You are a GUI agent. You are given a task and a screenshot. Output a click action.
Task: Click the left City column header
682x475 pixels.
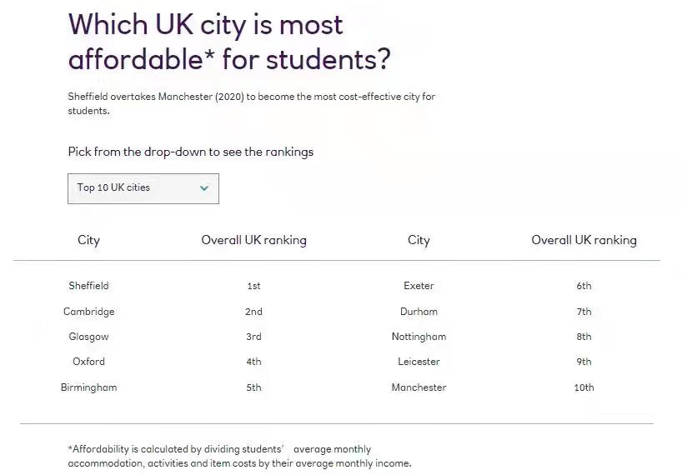tap(88, 240)
